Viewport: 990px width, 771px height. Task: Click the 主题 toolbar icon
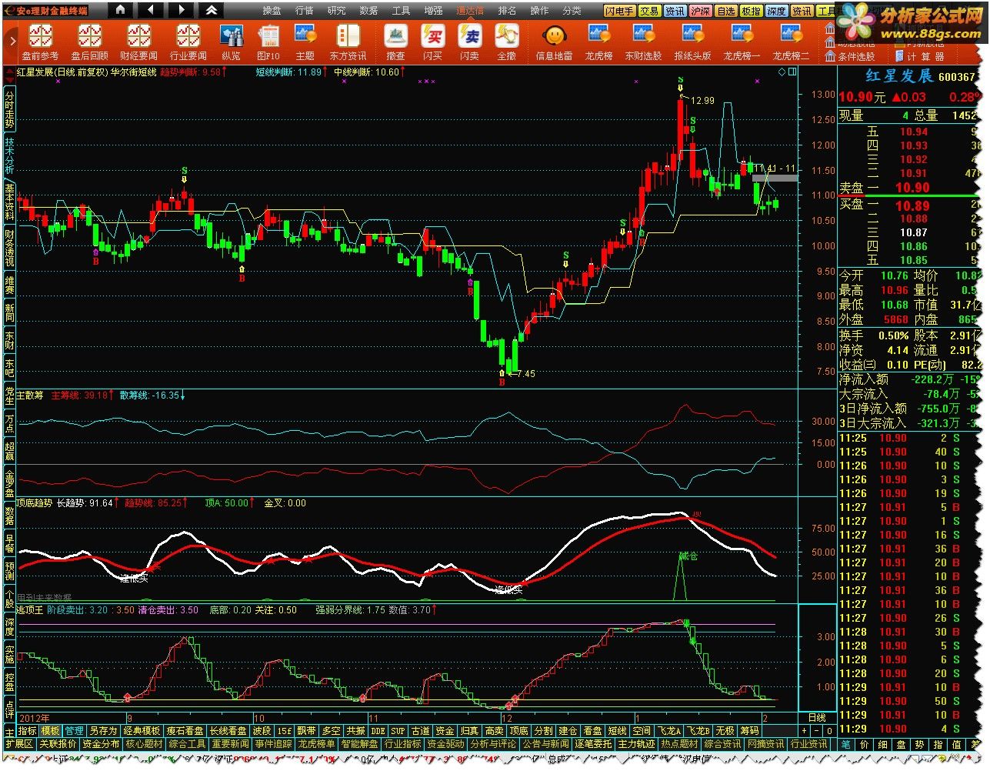(x=305, y=42)
